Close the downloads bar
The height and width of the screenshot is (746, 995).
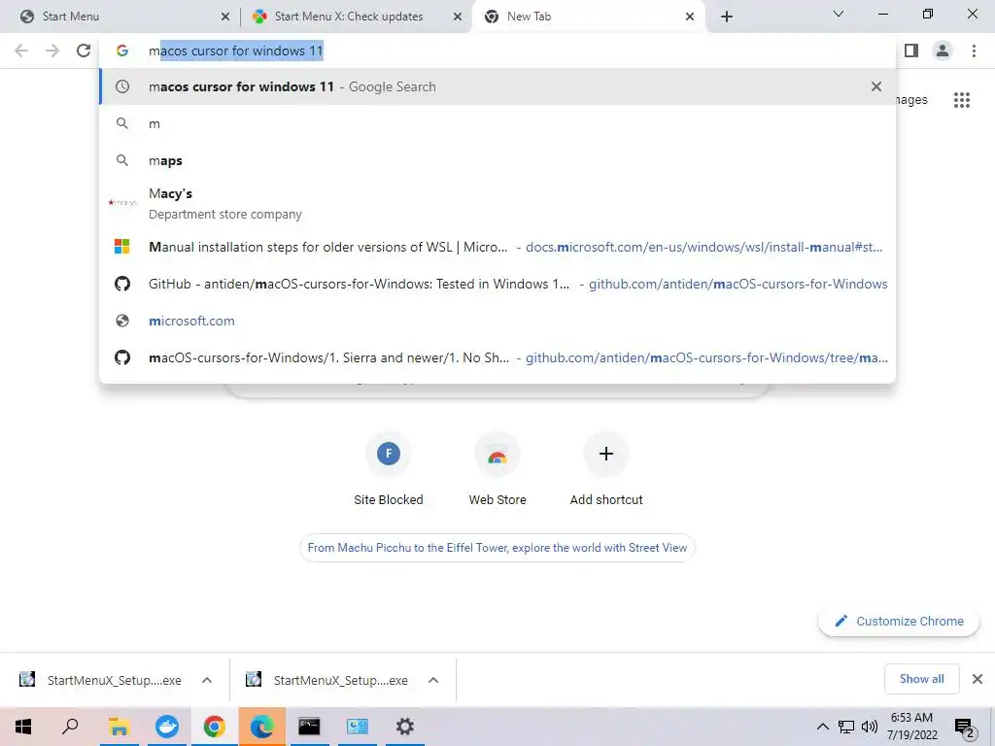coord(978,679)
